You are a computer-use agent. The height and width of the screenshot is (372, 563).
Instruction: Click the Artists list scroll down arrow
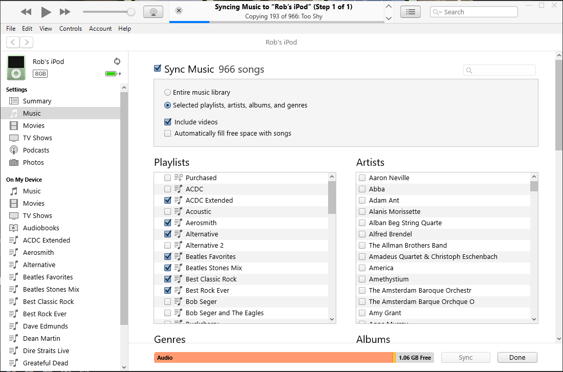point(534,319)
